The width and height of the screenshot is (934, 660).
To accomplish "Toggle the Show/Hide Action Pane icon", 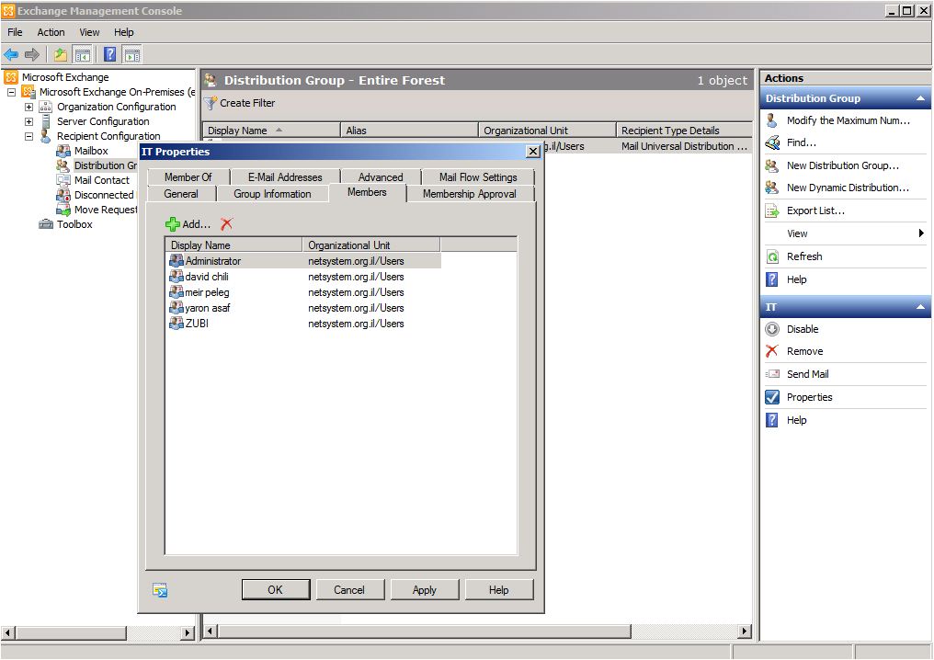I will [x=132, y=55].
